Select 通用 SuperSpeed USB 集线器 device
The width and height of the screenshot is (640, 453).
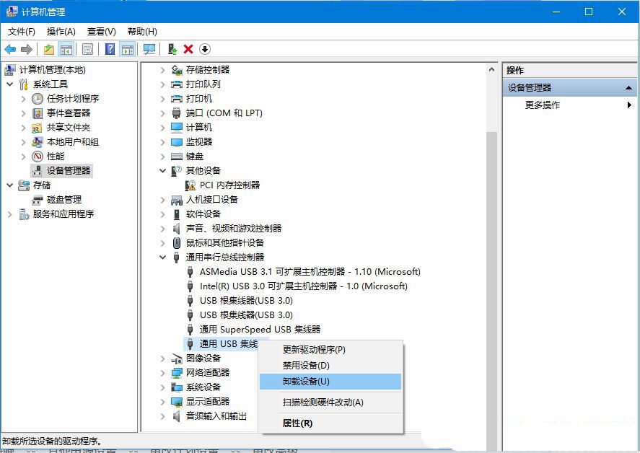pyautogui.click(x=260, y=330)
